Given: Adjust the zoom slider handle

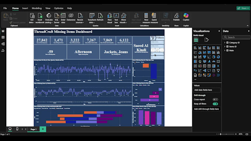Looking at the screenshot, I should (x=221, y=134).
